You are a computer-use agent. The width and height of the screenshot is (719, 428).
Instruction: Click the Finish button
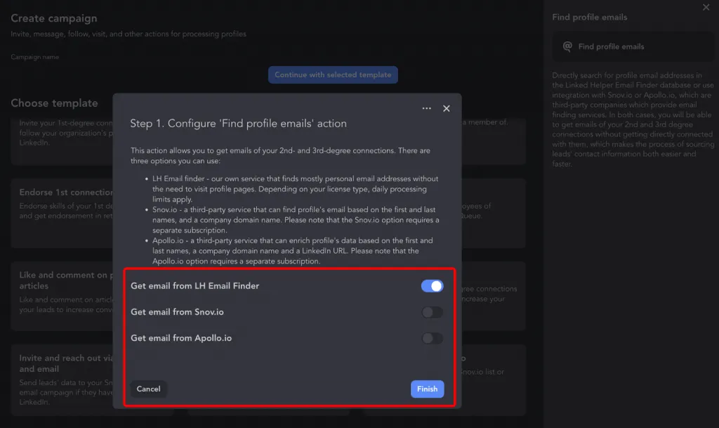[427, 389]
